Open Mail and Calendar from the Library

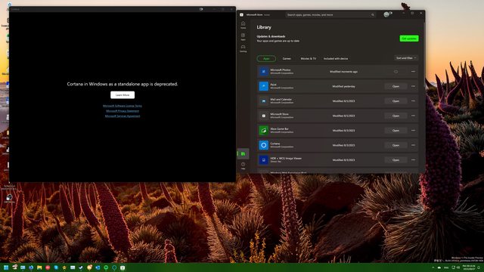coord(396,100)
